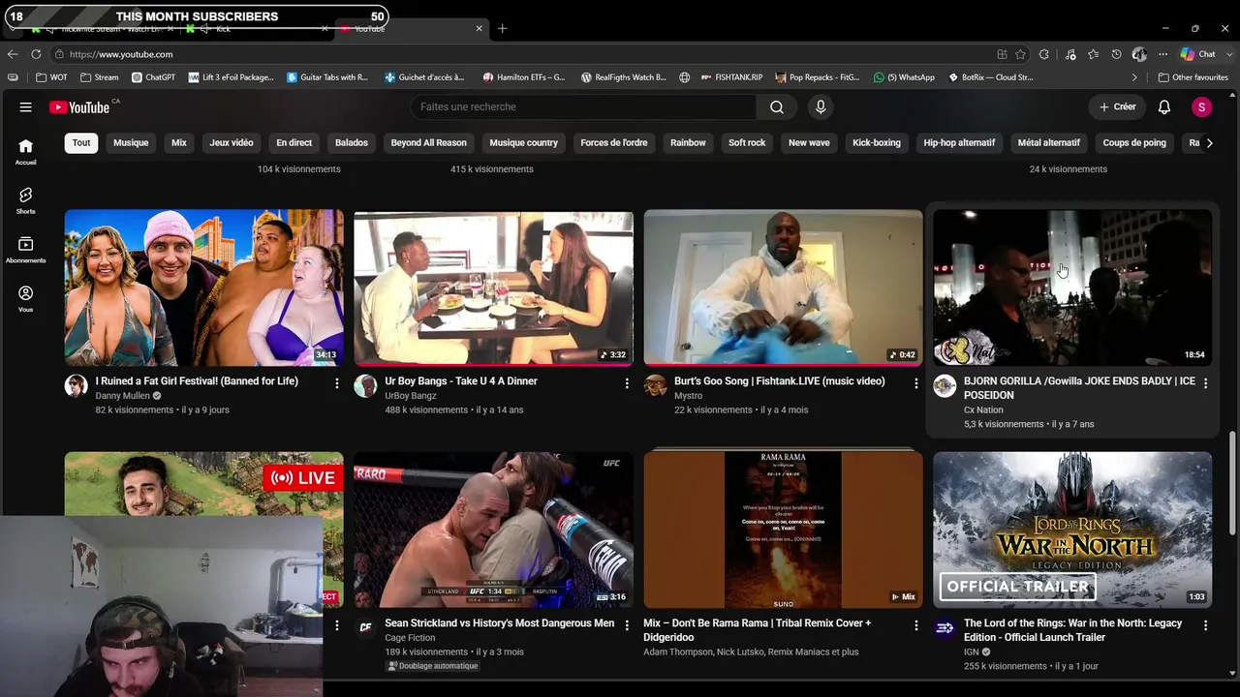This screenshot has width=1240, height=697.
Task: Open the ChatGPT bookmark
Action: 153,77
